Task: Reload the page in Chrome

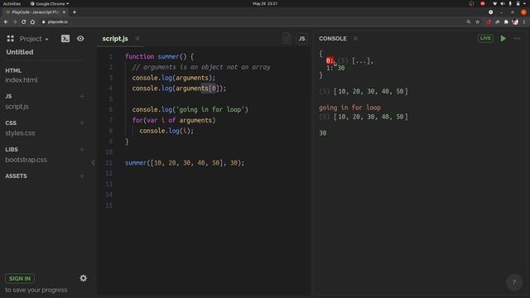Action: pos(23,22)
